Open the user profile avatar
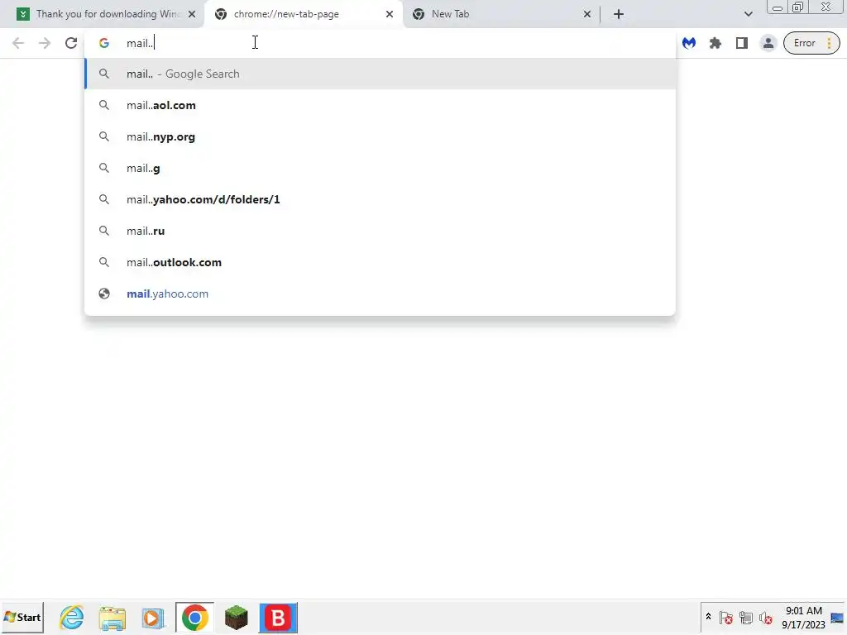 [768, 43]
